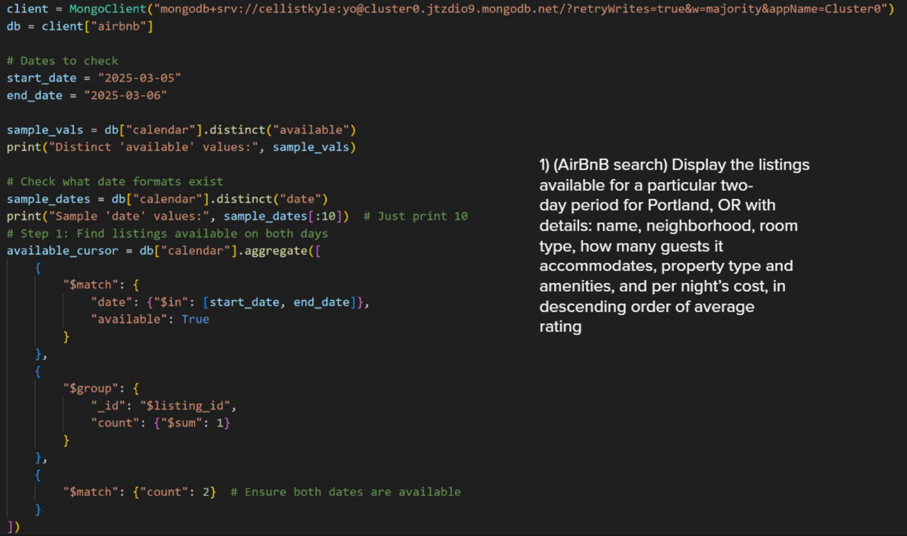Select the start_date variable name
This screenshot has width=907, height=536.
tap(41, 77)
